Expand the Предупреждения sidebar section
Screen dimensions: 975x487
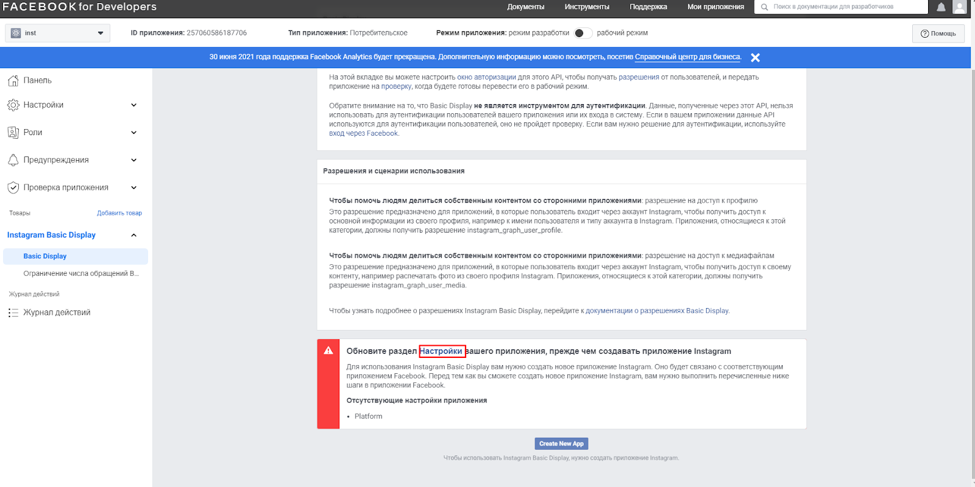[134, 160]
